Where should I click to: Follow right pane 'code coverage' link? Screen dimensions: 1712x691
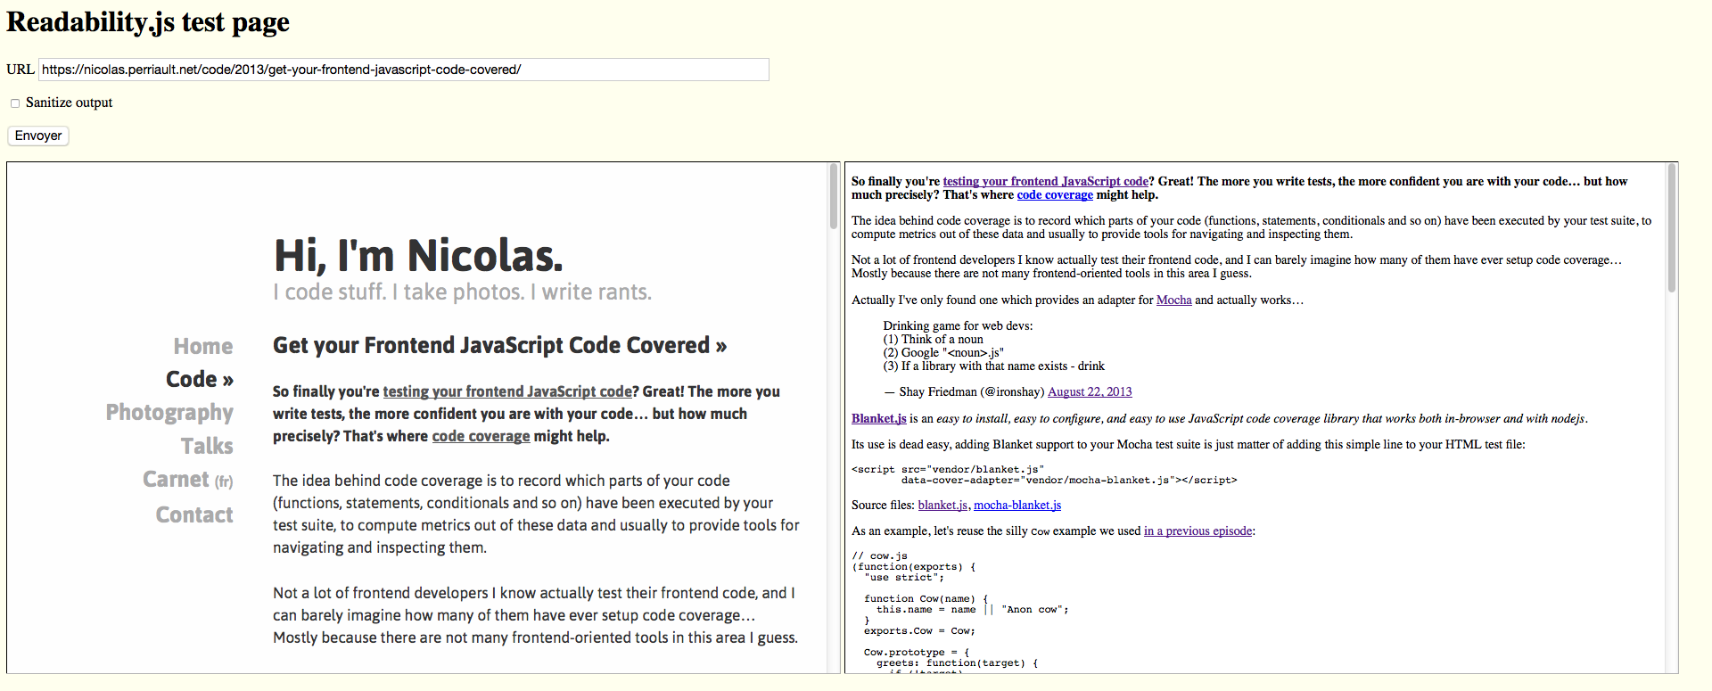click(x=1055, y=194)
